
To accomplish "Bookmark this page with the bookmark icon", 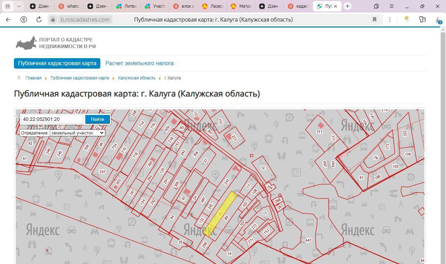I will pyautogui.click(x=375, y=20).
